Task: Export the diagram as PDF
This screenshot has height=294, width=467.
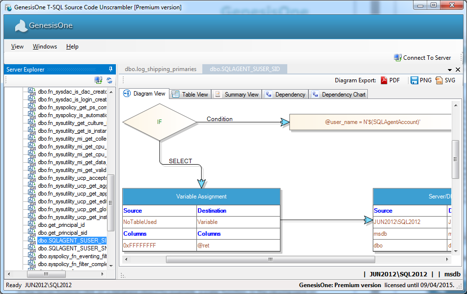Action: point(390,80)
